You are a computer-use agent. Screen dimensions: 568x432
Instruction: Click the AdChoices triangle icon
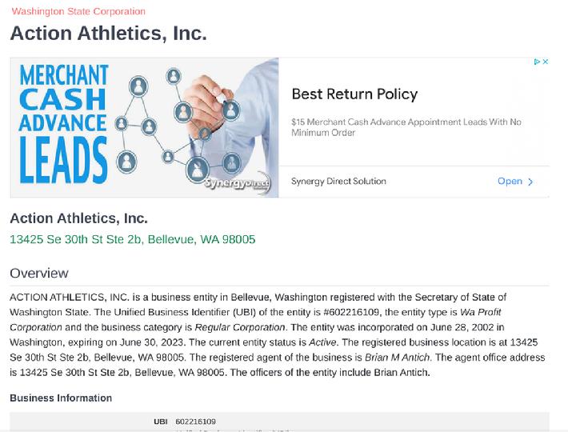pyautogui.click(x=538, y=62)
